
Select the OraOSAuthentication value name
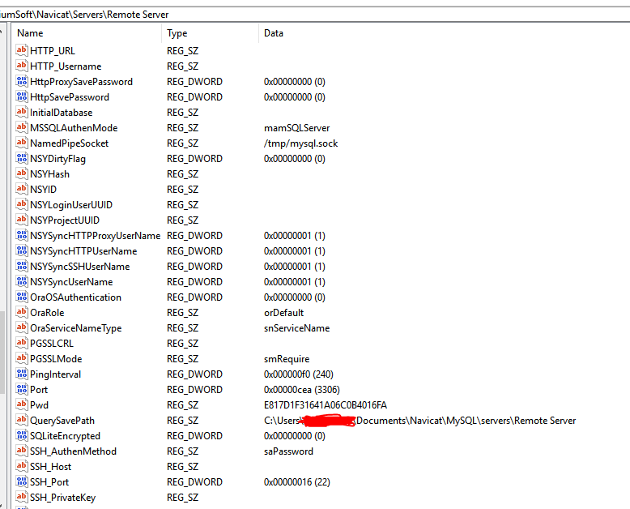75,297
